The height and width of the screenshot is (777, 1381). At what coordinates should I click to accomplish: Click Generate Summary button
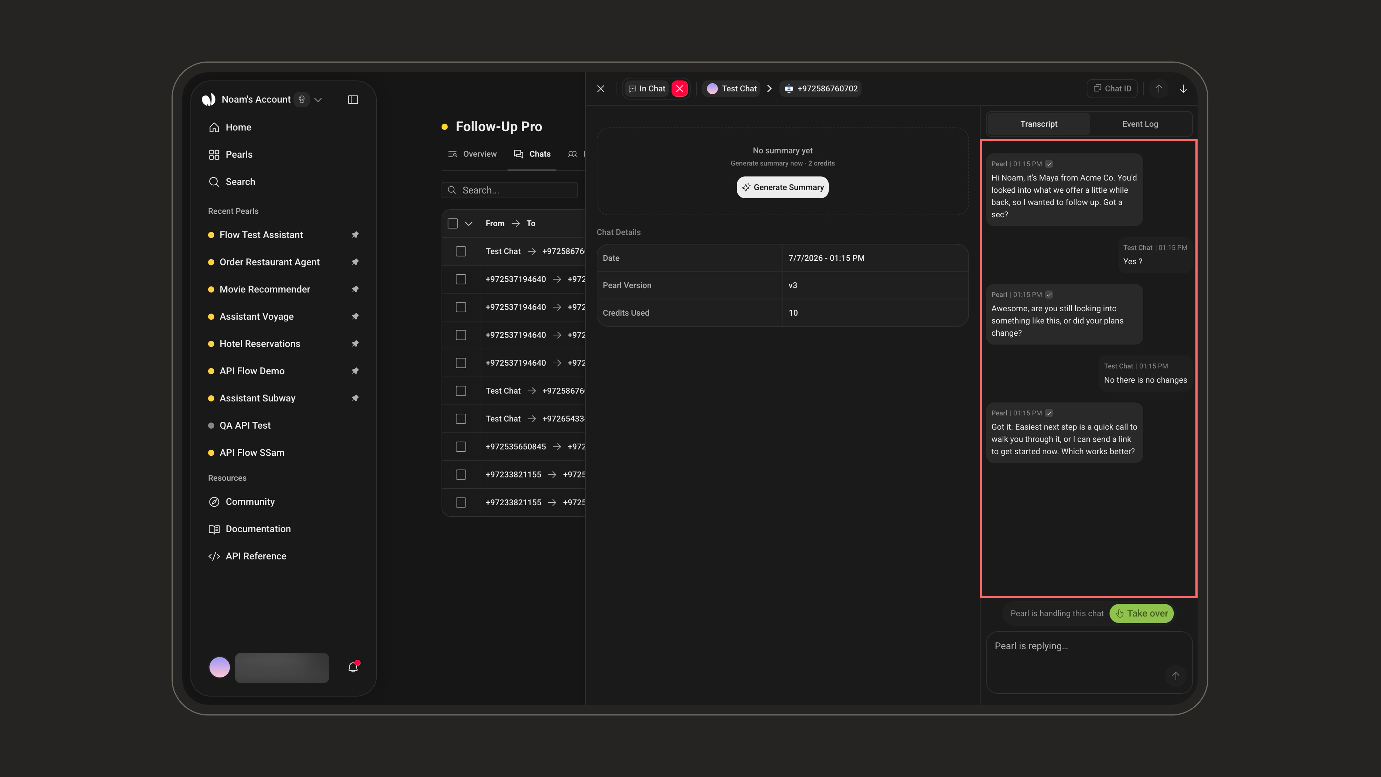pos(783,188)
